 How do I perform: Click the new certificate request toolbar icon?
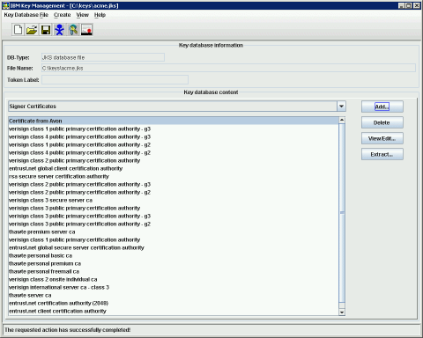[73, 30]
